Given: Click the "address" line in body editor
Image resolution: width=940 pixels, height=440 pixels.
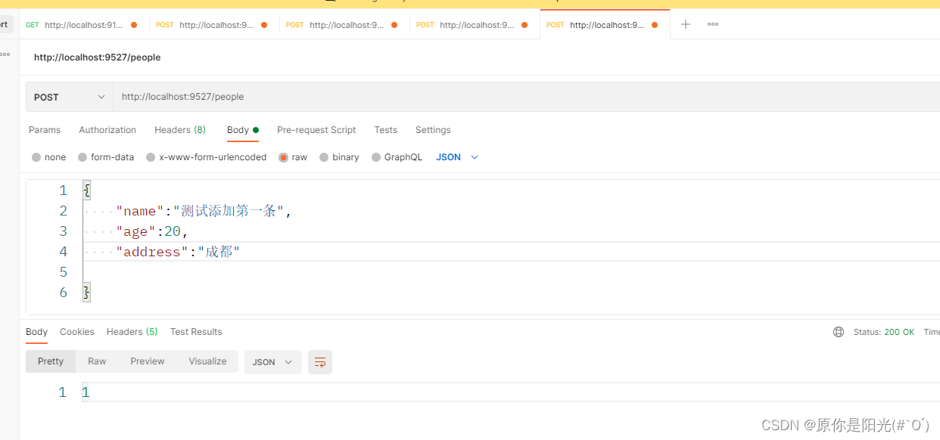Looking at the screenshot, I should [178, 252].
